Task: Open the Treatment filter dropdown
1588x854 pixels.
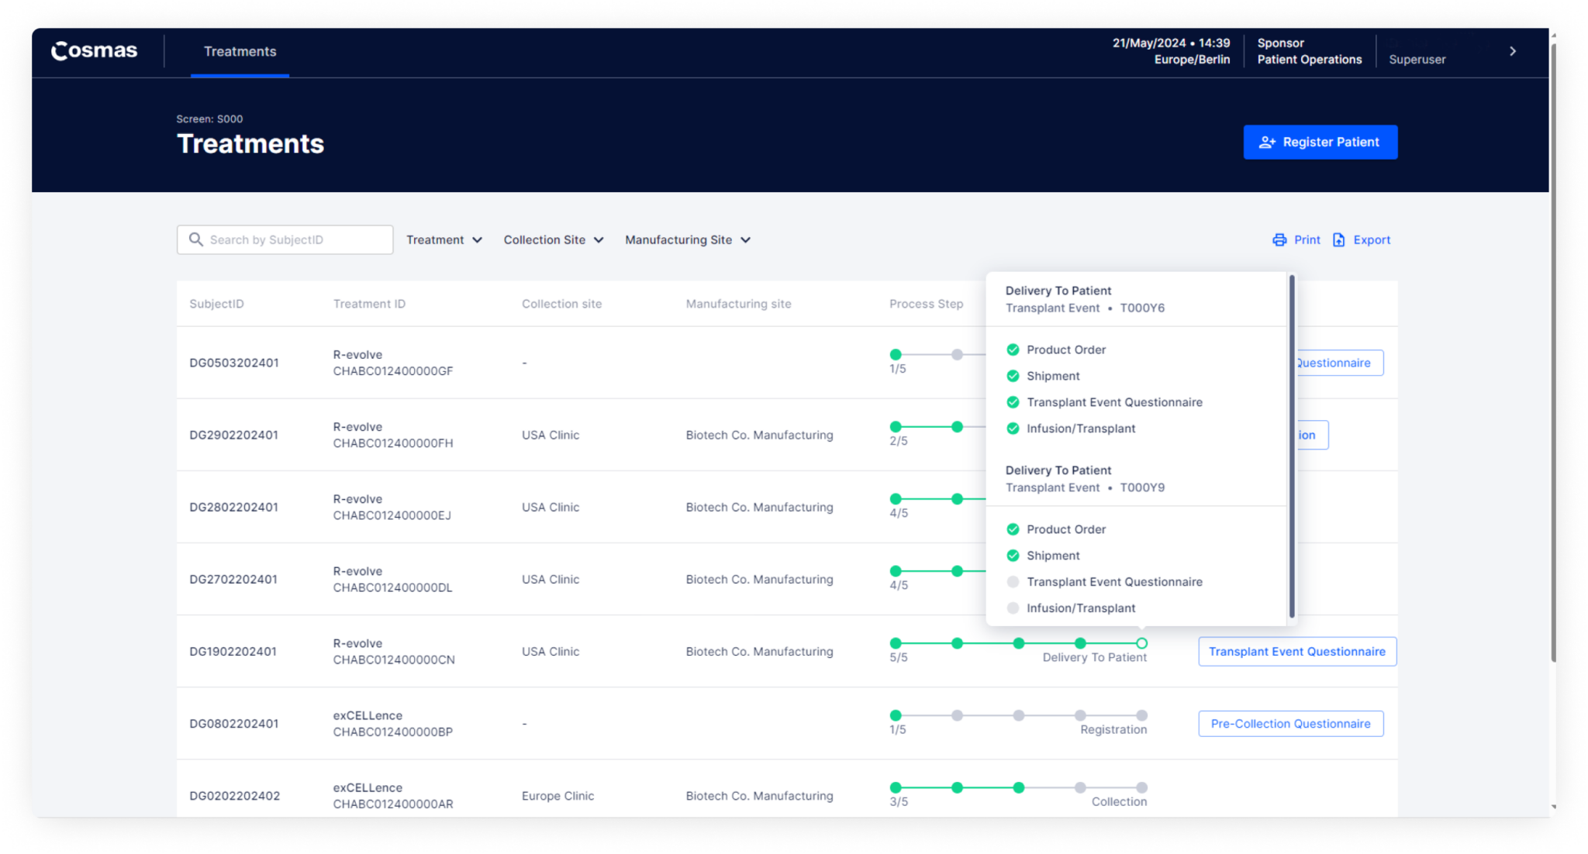Action: click(444, 239)
